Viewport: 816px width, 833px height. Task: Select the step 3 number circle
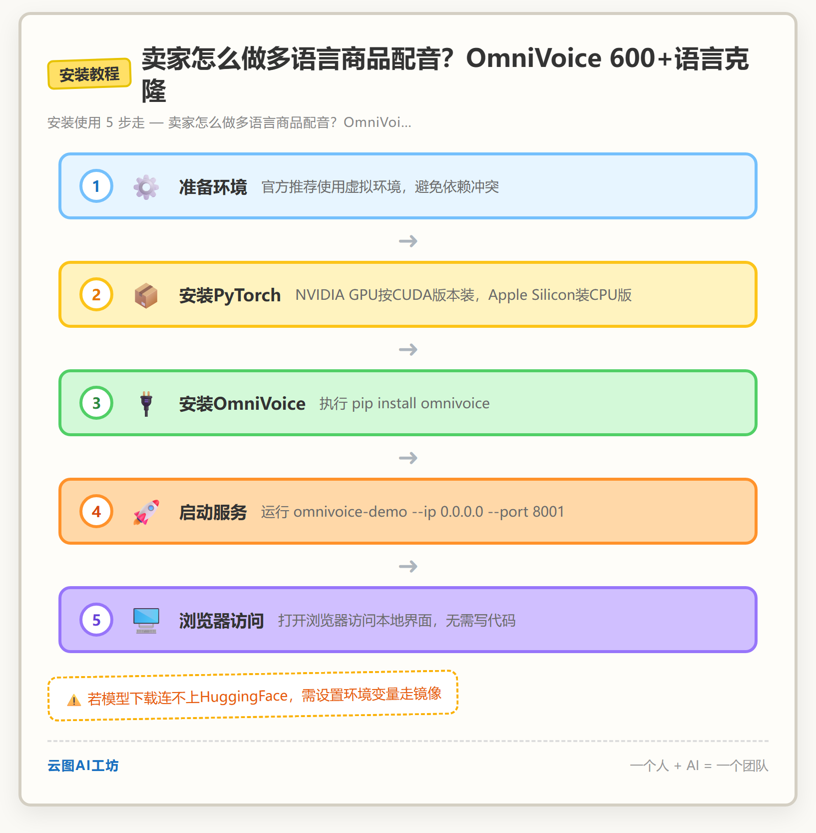96,403
